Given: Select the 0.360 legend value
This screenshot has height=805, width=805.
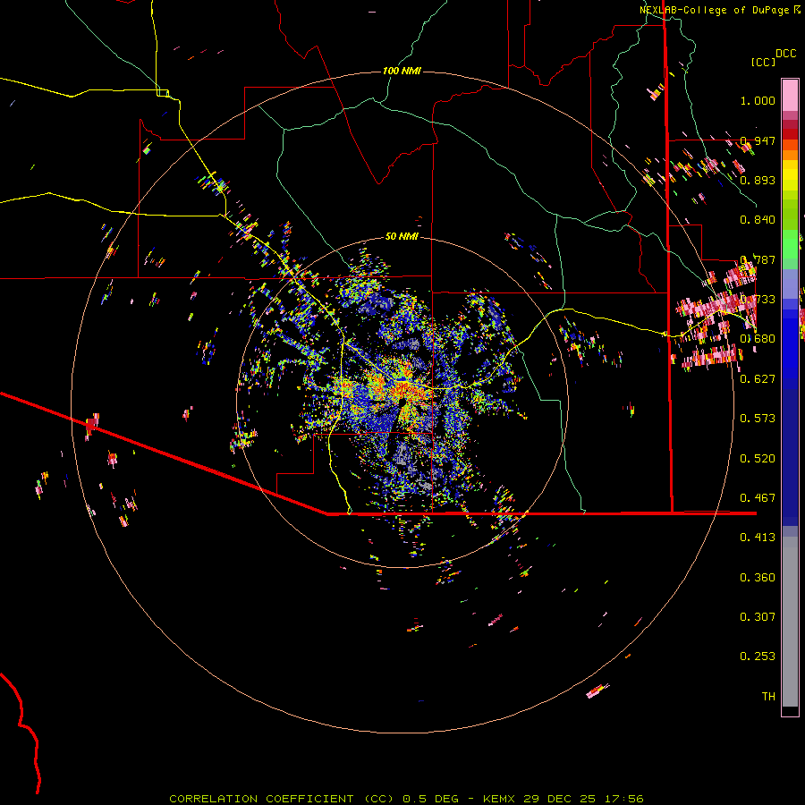Looking at the screenshot, I should tap(758, 578).
